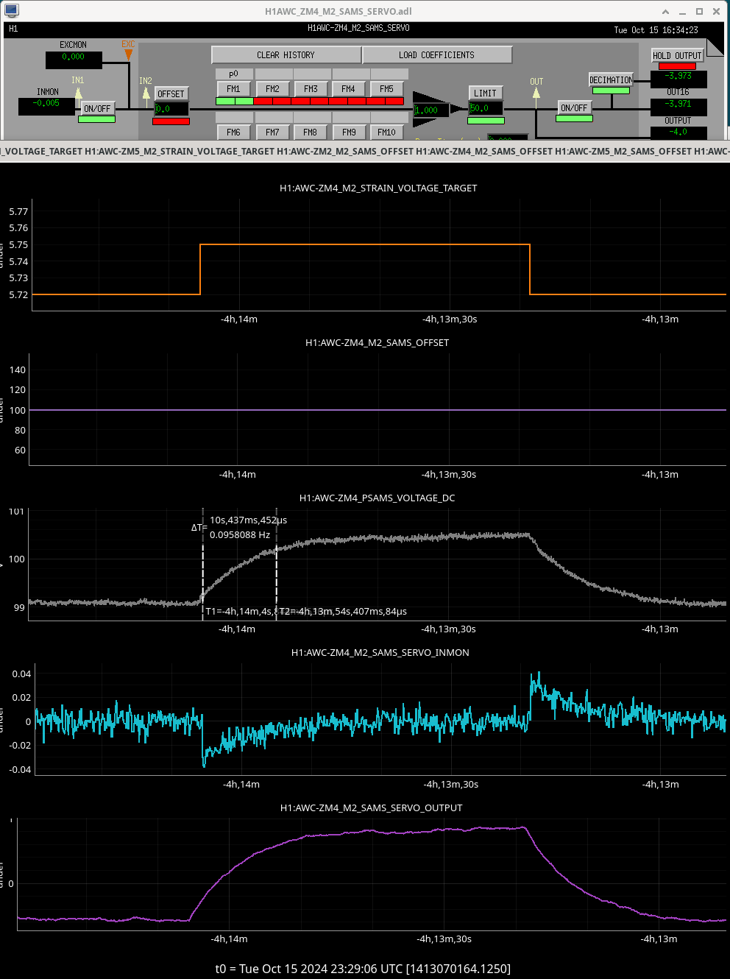This screenshot has width=730, height=979.
Task: Click the FM10 filter button
Action: 386,132
